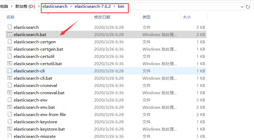Click the elasticsearch-keystore.bat file icon
This screenshot has height=140, width=254.
pos(10,129)
